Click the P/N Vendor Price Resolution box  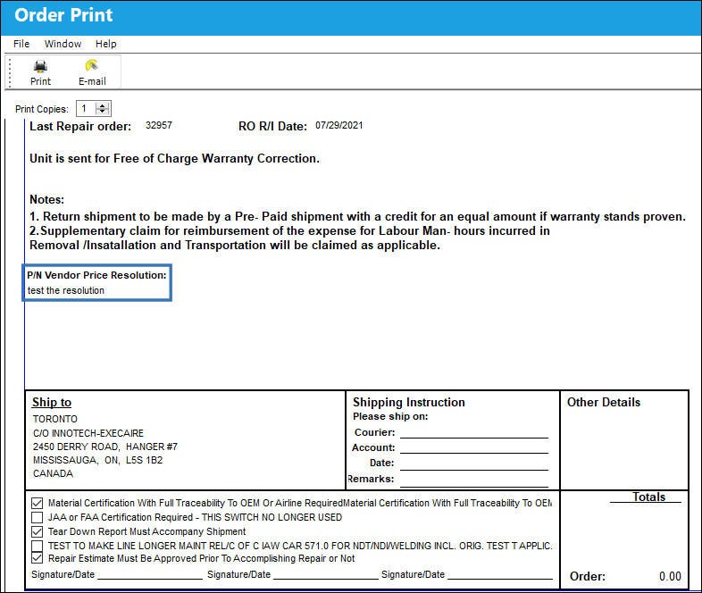click(x=97, y=282)
